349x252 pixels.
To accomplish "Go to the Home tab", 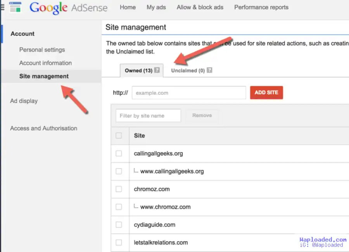I will (x=128, y=7).
